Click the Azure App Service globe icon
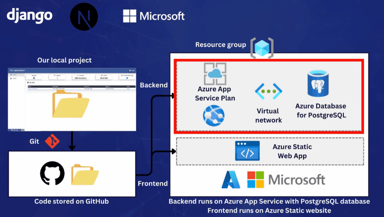Image resolution: width=384 pixels, height=217 pixels. tap(215, 114)
